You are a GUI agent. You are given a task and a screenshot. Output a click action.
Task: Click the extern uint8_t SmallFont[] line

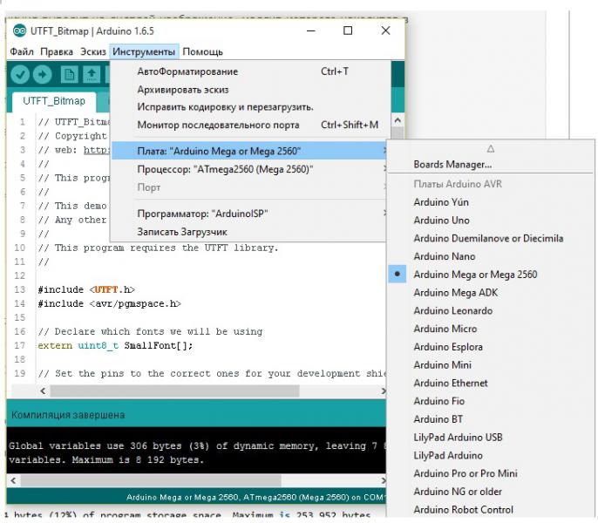point(115,345)
